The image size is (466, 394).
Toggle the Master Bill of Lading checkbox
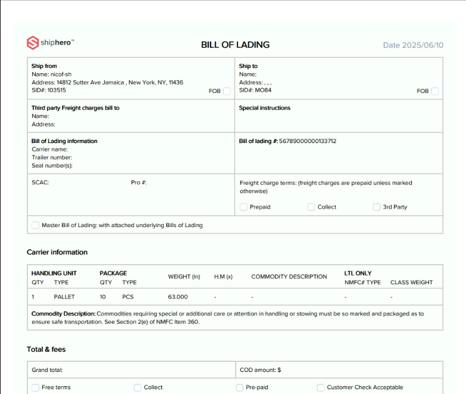pyautogui.click(x=35, y=225)
